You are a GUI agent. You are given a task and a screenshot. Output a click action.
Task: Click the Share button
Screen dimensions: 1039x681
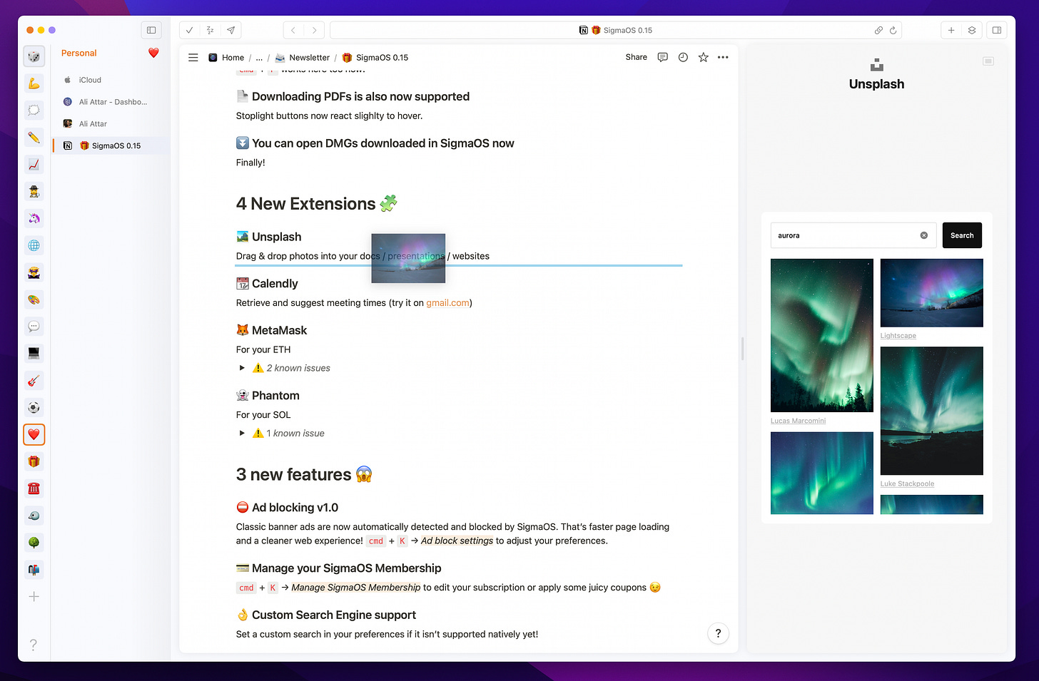pyautogui.click(x=636, y=57)
